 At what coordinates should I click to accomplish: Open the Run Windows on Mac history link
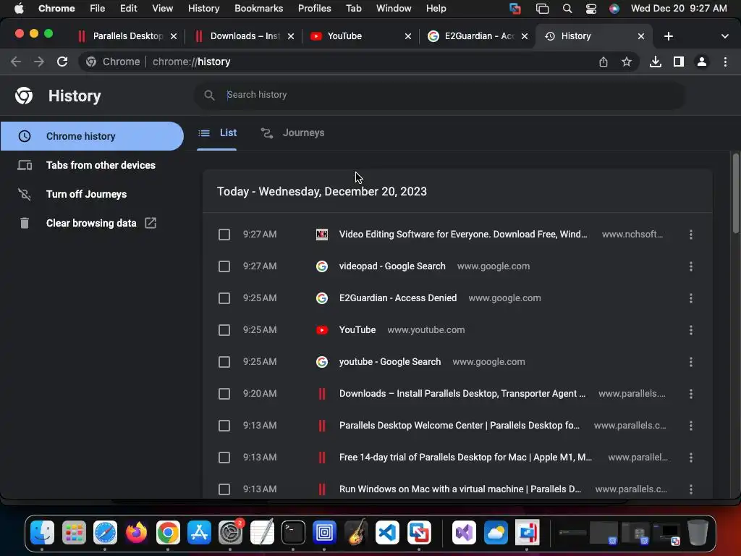click(460, 489)
